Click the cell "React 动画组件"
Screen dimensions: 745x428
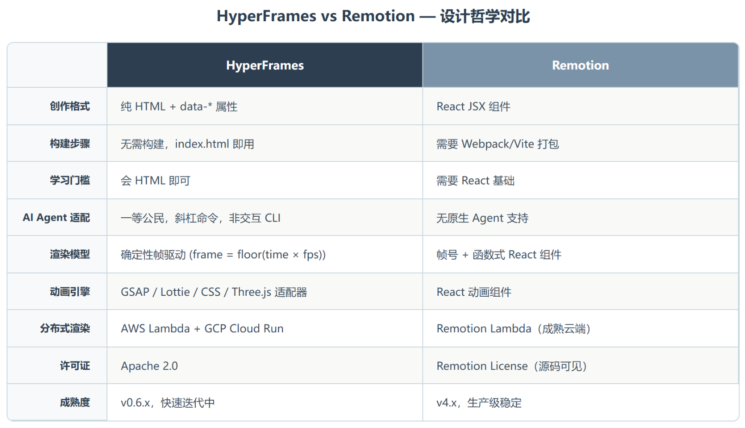(x=580, y=292)
